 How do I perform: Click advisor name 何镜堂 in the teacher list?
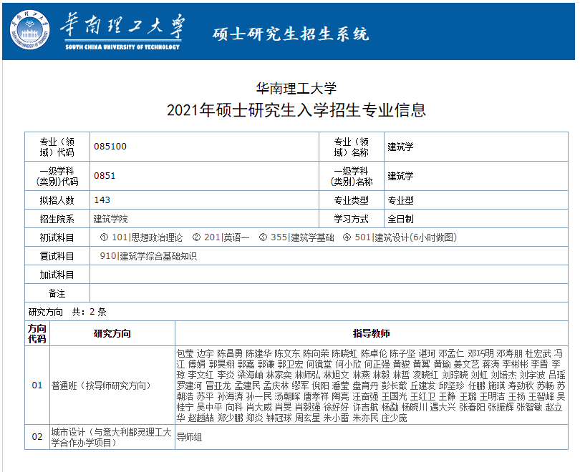tap(319, 364)
